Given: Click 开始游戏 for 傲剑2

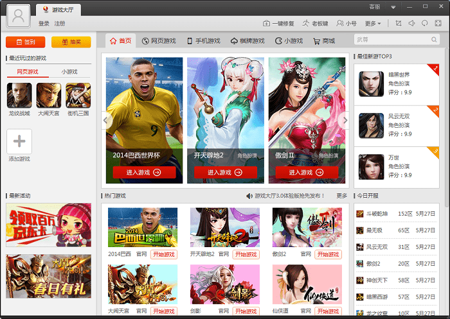Looking at the screenshot, I should click(328, 254).
